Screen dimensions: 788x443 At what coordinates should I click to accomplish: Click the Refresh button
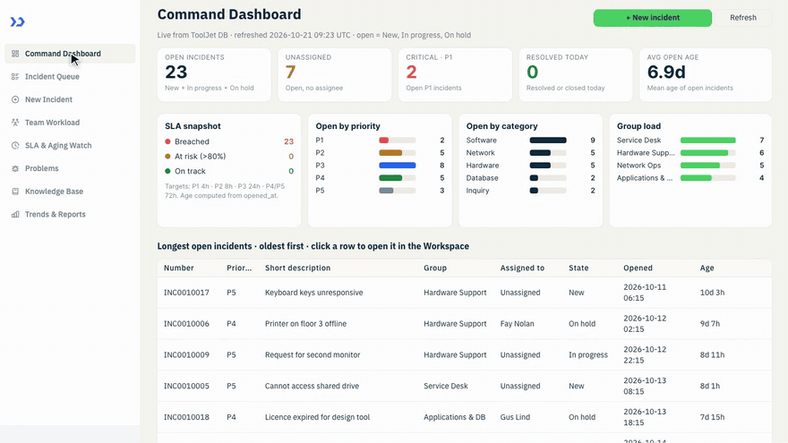point(742,18)
